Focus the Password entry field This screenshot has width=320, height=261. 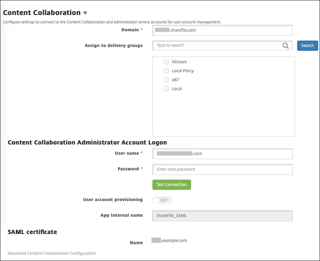222,169
